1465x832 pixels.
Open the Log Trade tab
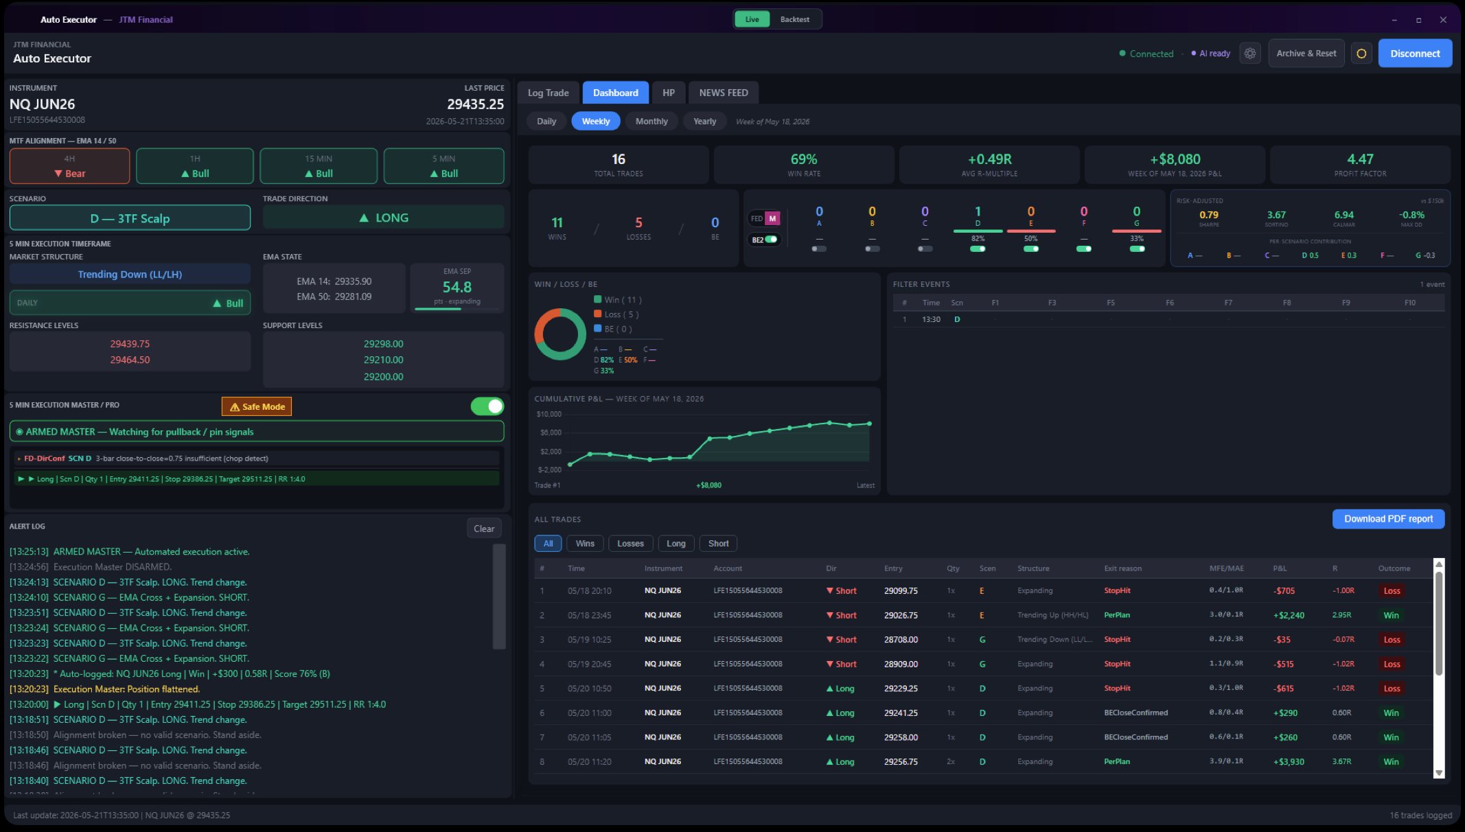[548, 93]
